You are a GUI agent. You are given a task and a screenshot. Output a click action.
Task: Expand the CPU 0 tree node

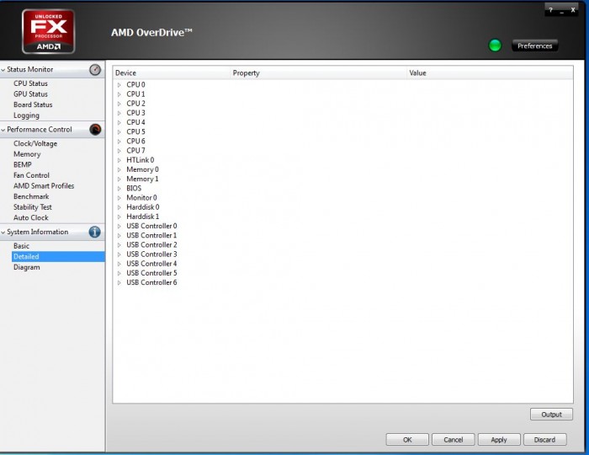click(x=119, y=85)
